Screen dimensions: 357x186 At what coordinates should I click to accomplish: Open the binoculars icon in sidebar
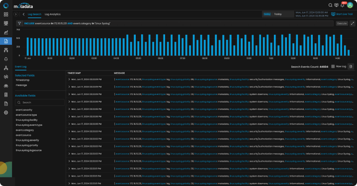point(6,86)
